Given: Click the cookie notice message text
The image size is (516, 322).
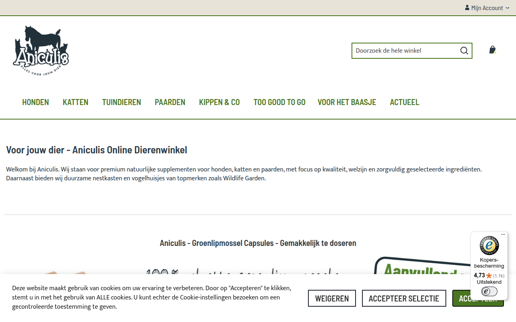Looking at the screenshot, I should click(152, 297).
